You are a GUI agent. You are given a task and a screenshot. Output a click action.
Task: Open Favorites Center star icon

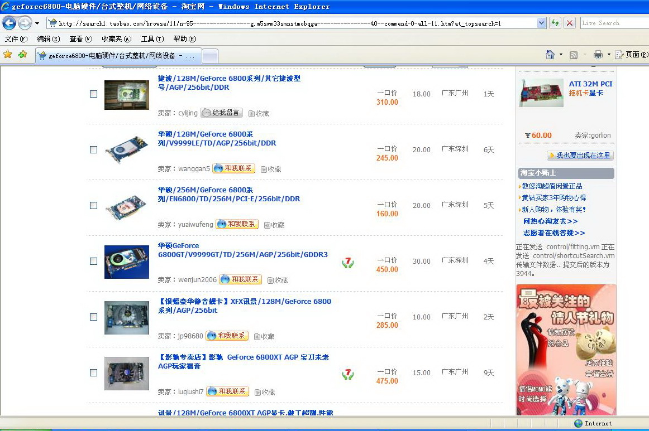pos(7,54)
